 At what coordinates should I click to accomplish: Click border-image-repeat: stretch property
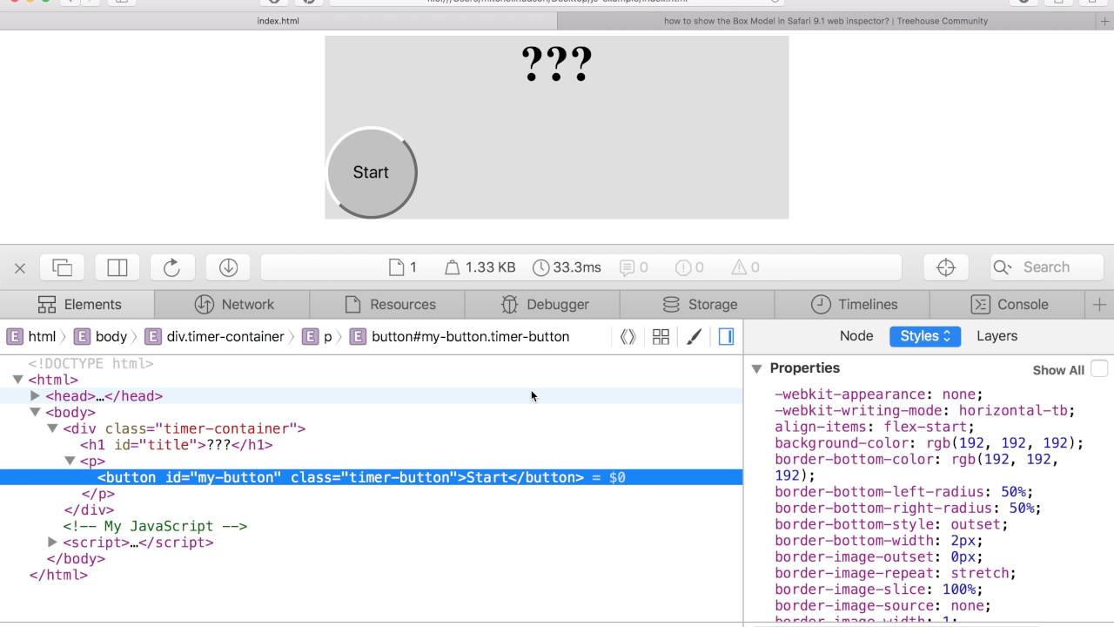pyautogui.click(x=896, y=573)
